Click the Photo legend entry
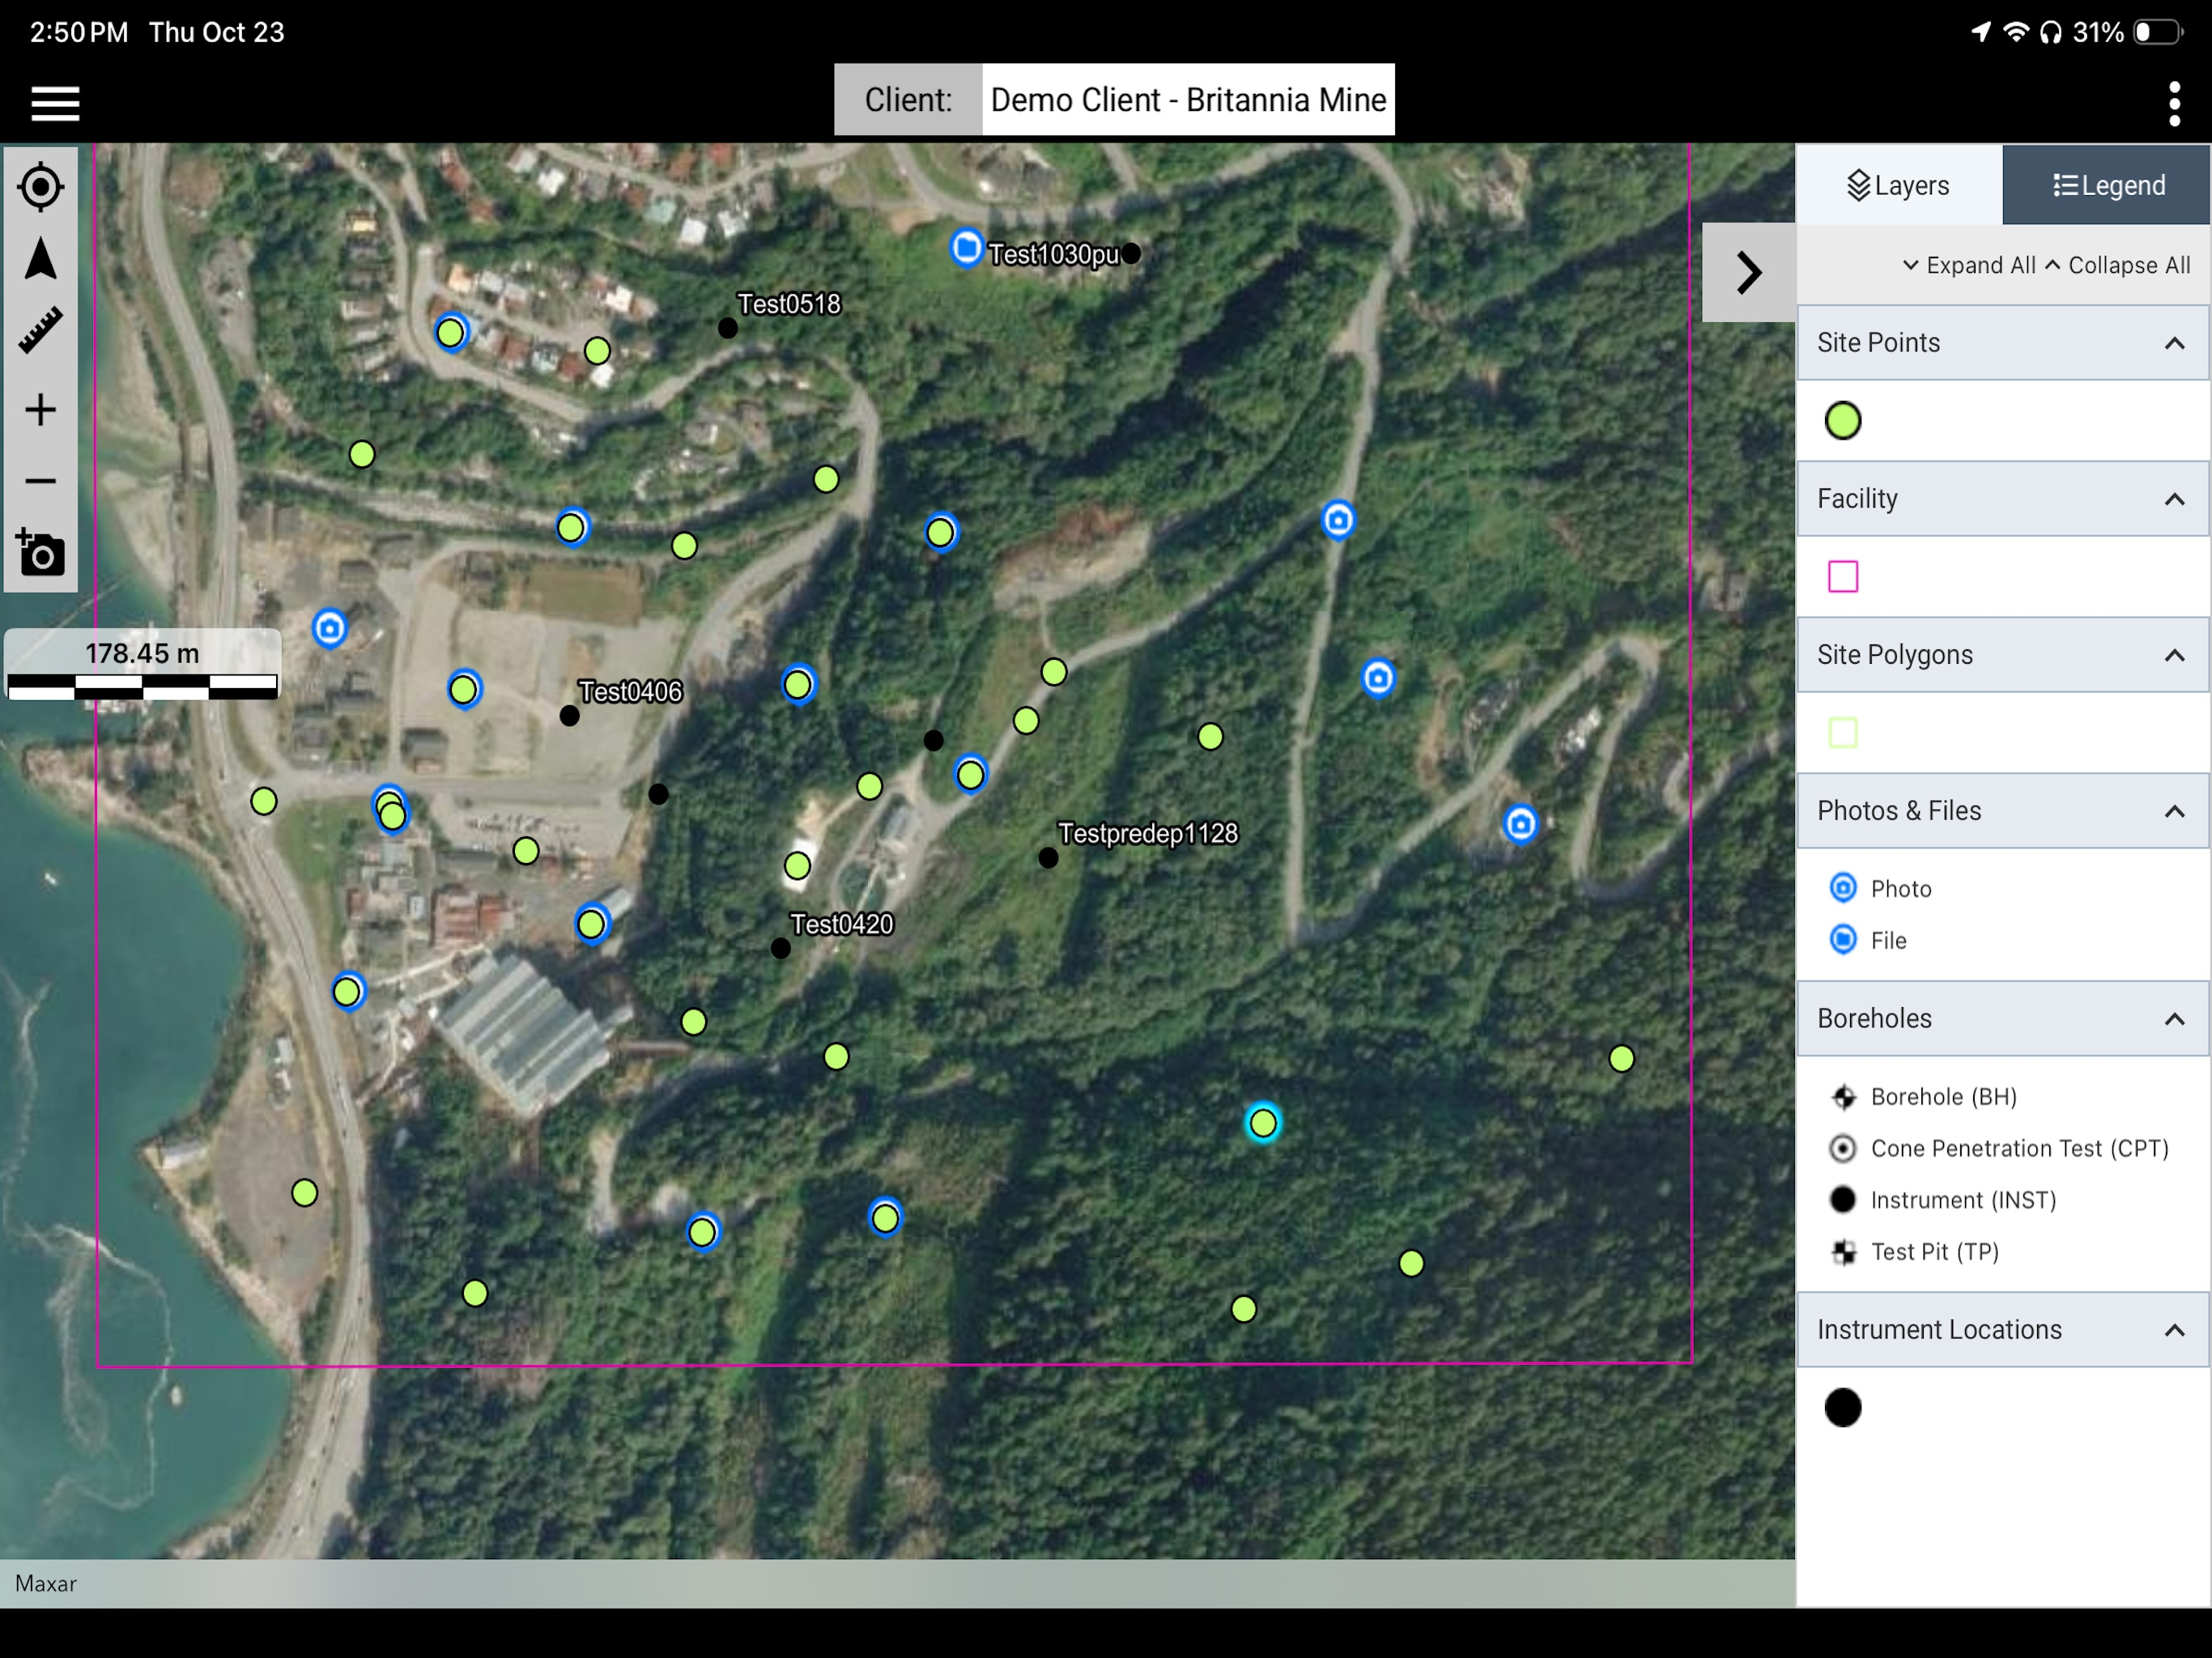This screenshot has height=1658, width=2212. click(1881, 889)
